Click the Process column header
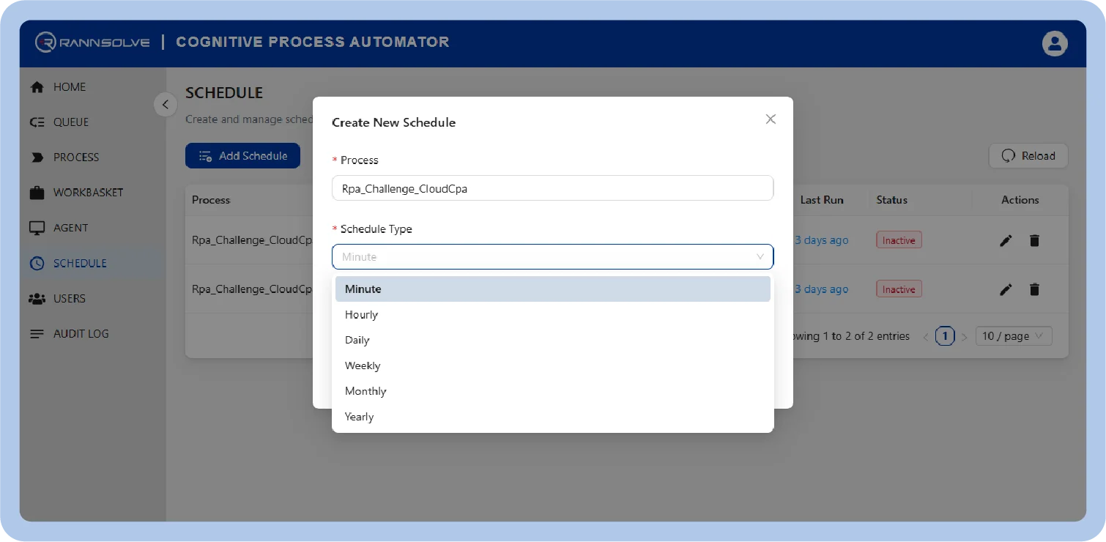 click(211, 200)
